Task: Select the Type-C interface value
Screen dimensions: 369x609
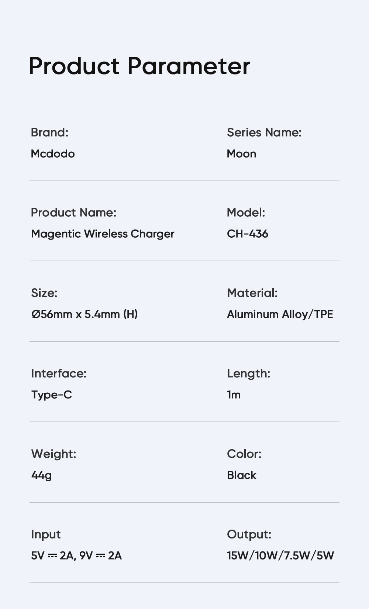Action: 51,395
